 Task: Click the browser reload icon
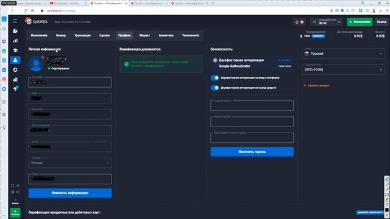(x=26, y=10)
